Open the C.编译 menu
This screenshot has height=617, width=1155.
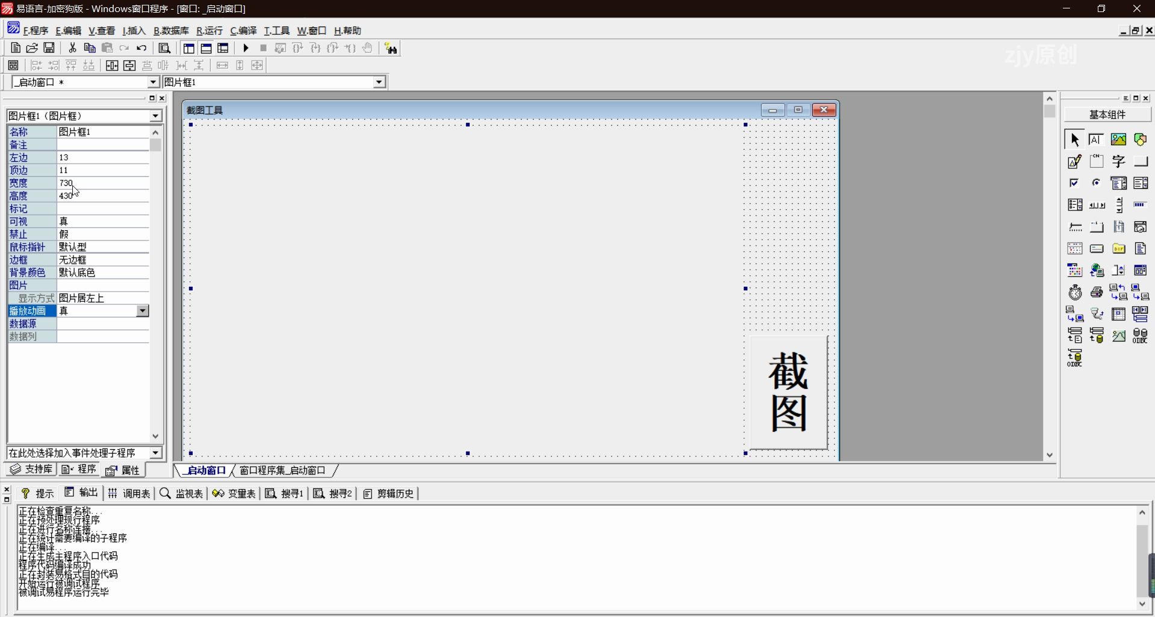tap(243, 31)
